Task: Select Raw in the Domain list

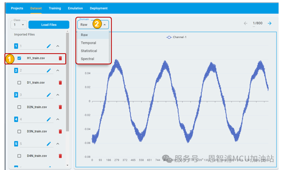Action: pos(93,35)
